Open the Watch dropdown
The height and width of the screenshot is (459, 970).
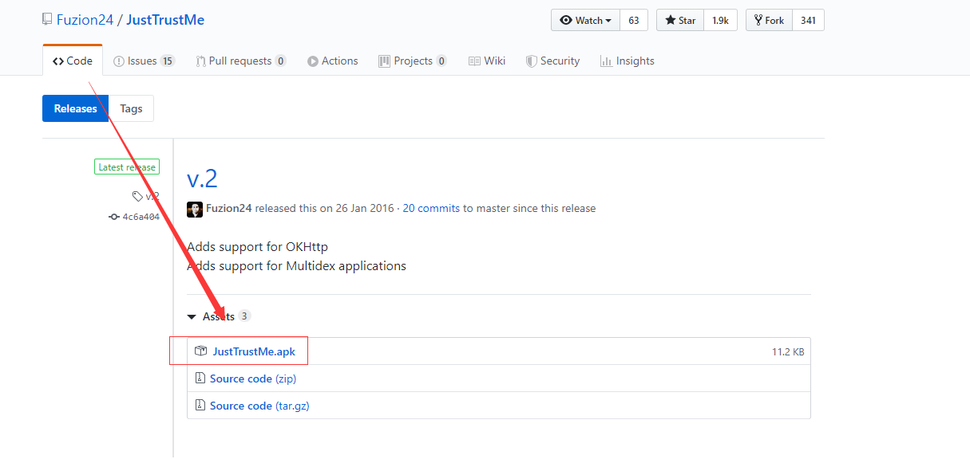pos(585,21)
